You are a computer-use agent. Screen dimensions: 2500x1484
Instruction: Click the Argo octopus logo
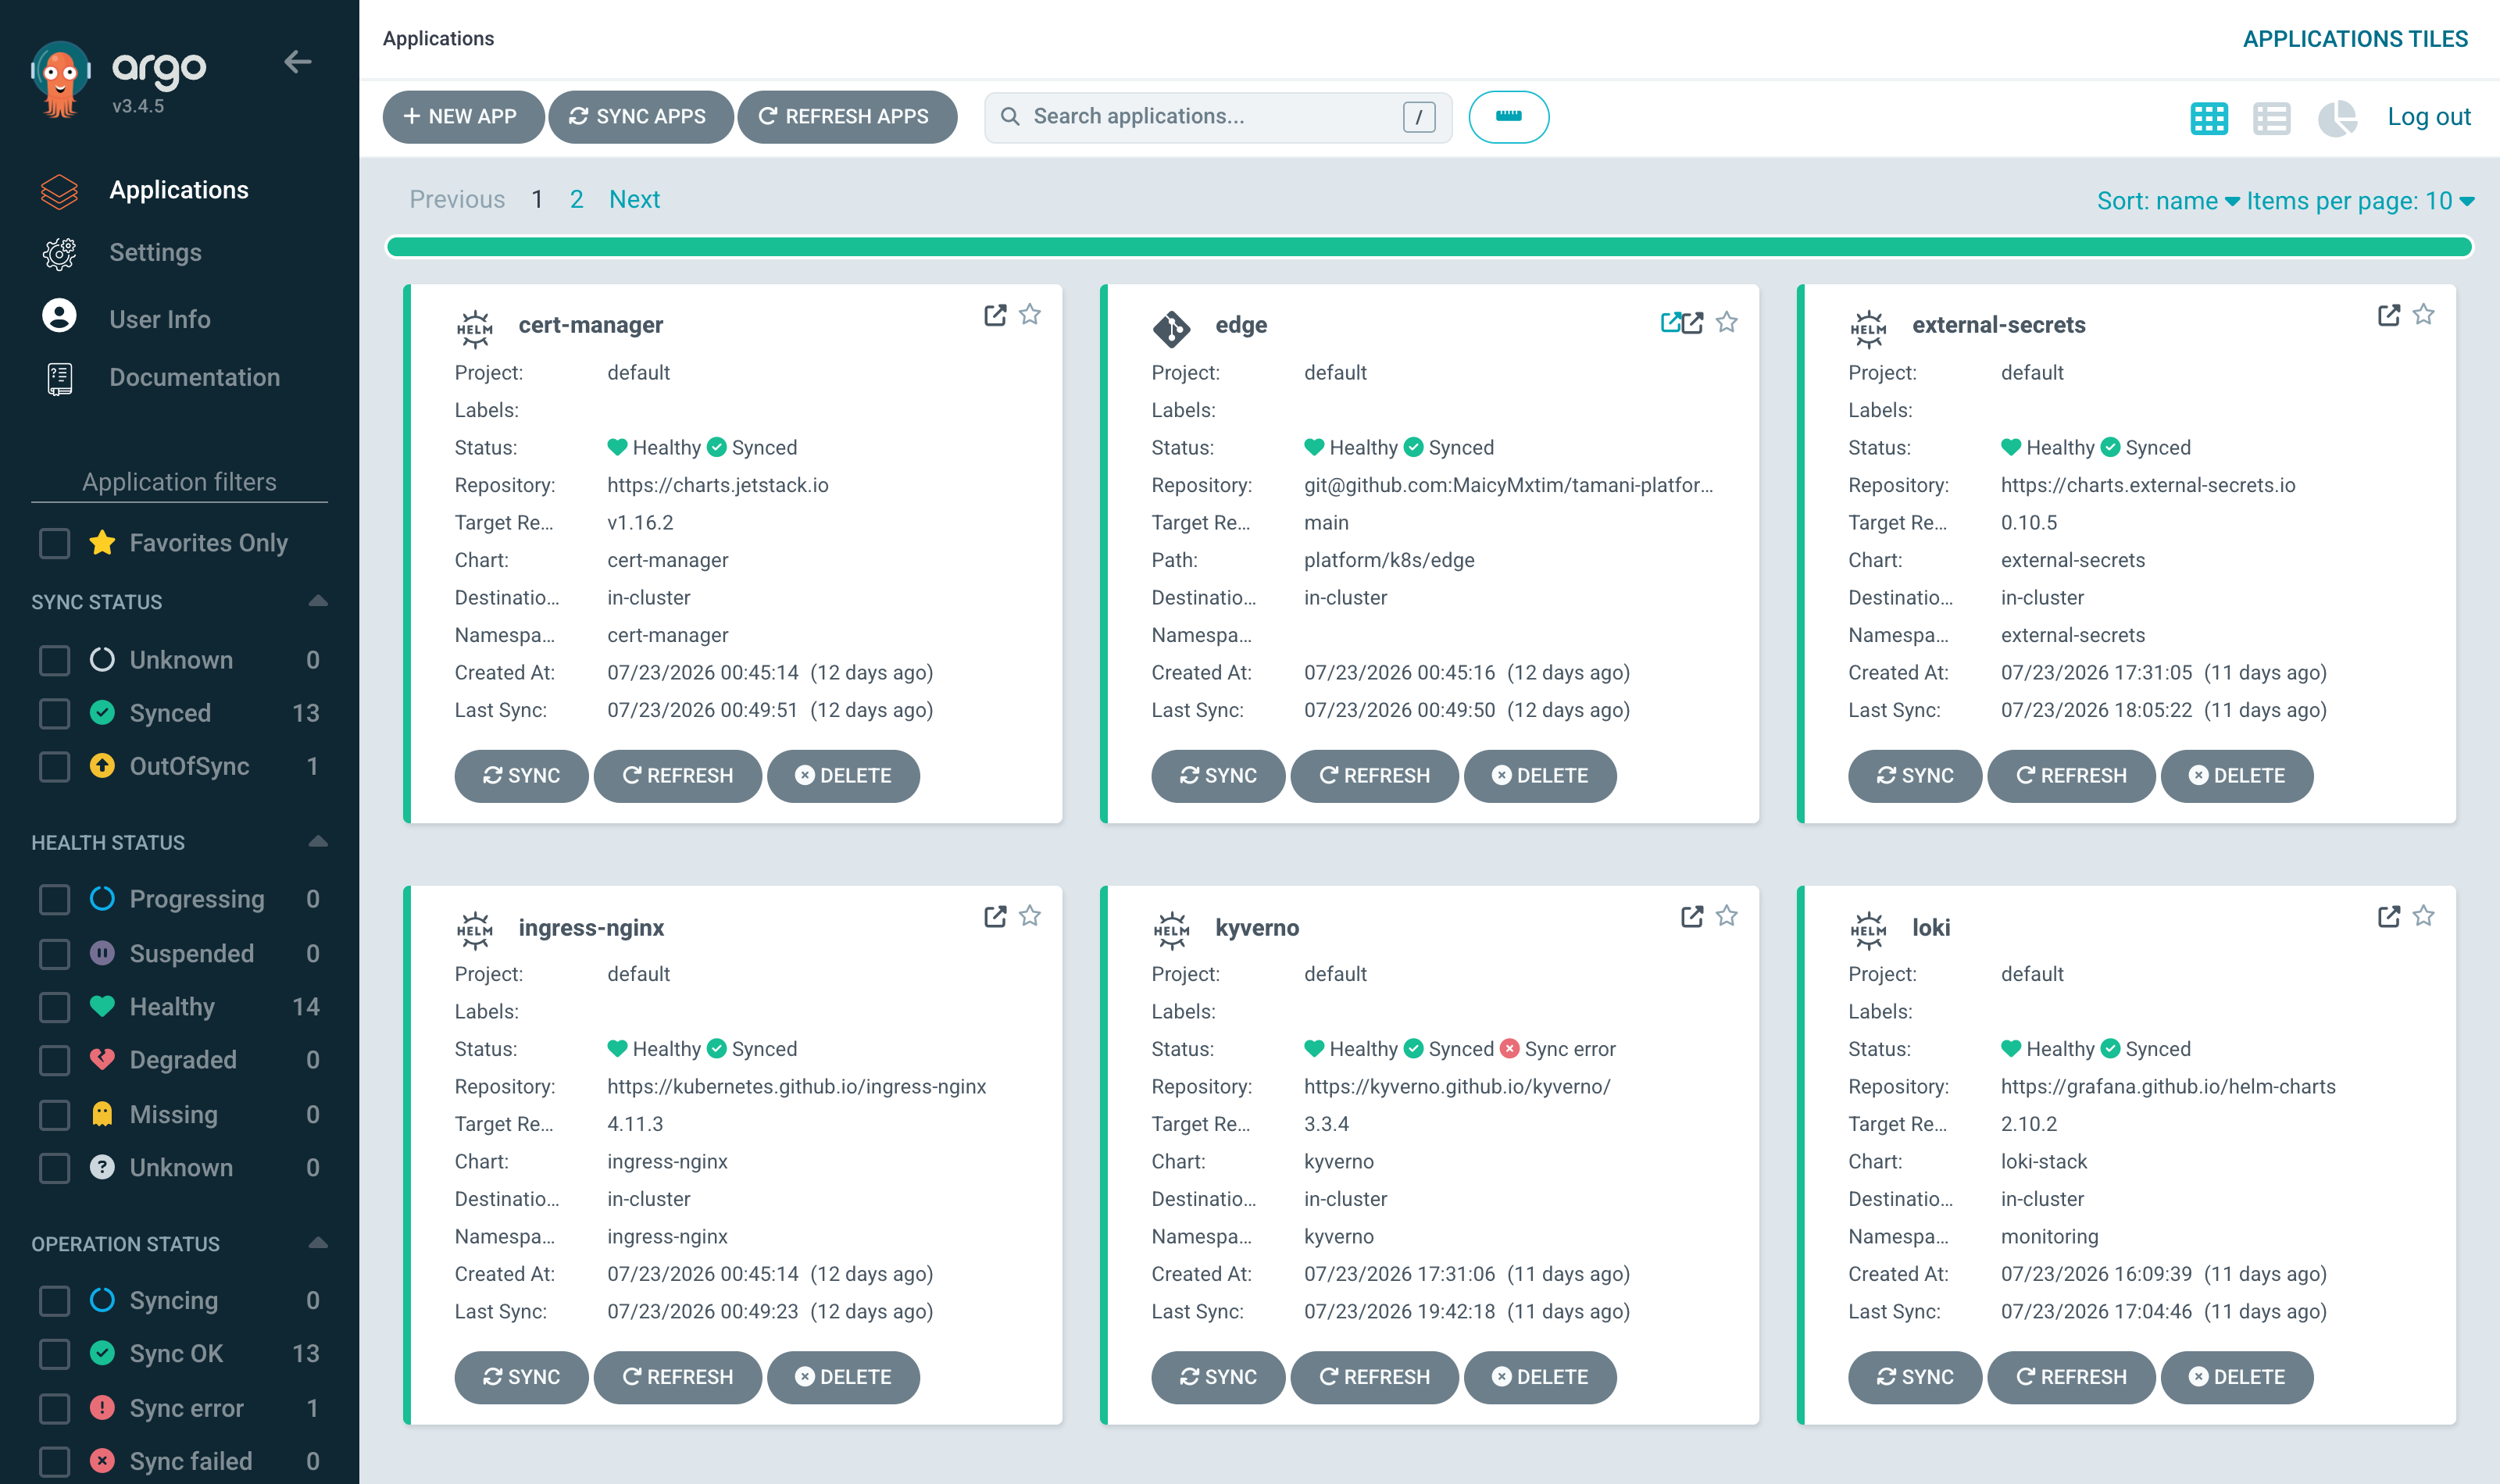tap(60, 78)
